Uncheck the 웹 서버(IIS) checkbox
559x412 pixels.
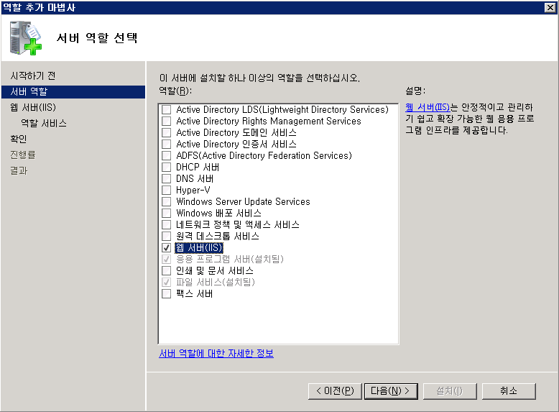166,247
